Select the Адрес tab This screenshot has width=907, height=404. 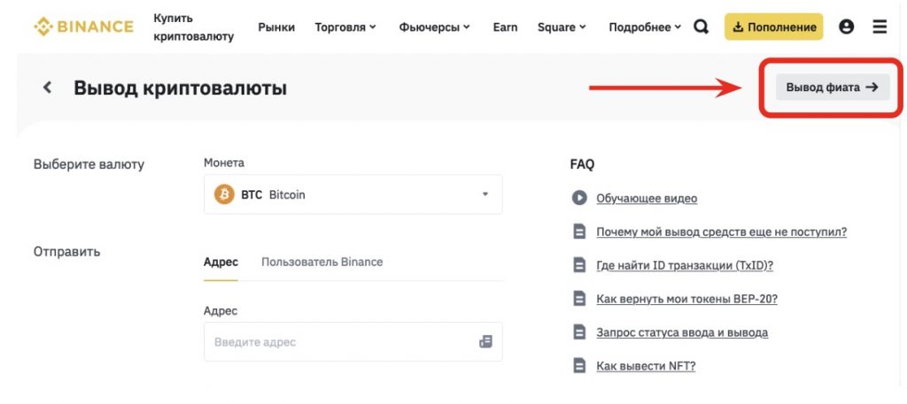tap(221, 262)
